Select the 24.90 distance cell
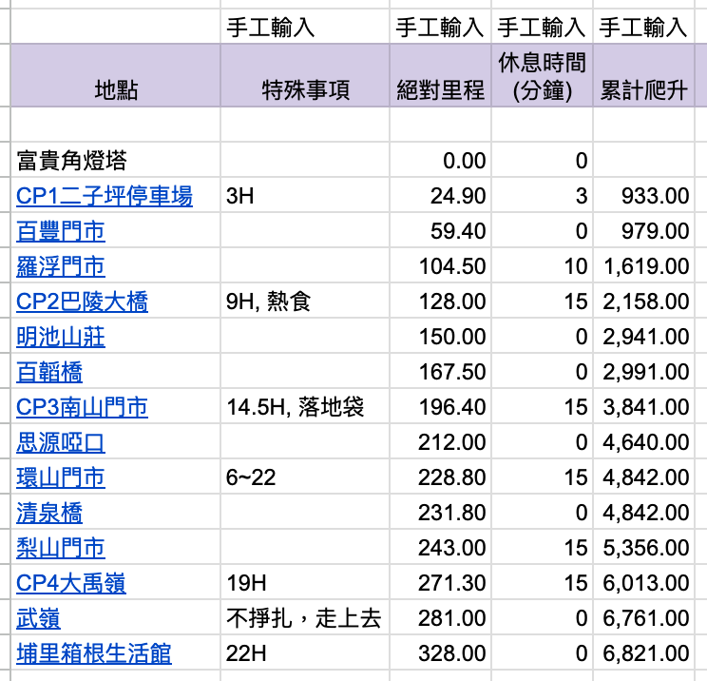Screen dimensions: 707x681 [x=441, y=195]
